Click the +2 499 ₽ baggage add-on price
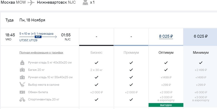The height and width of the screenshot is (109, 217). 201,70
